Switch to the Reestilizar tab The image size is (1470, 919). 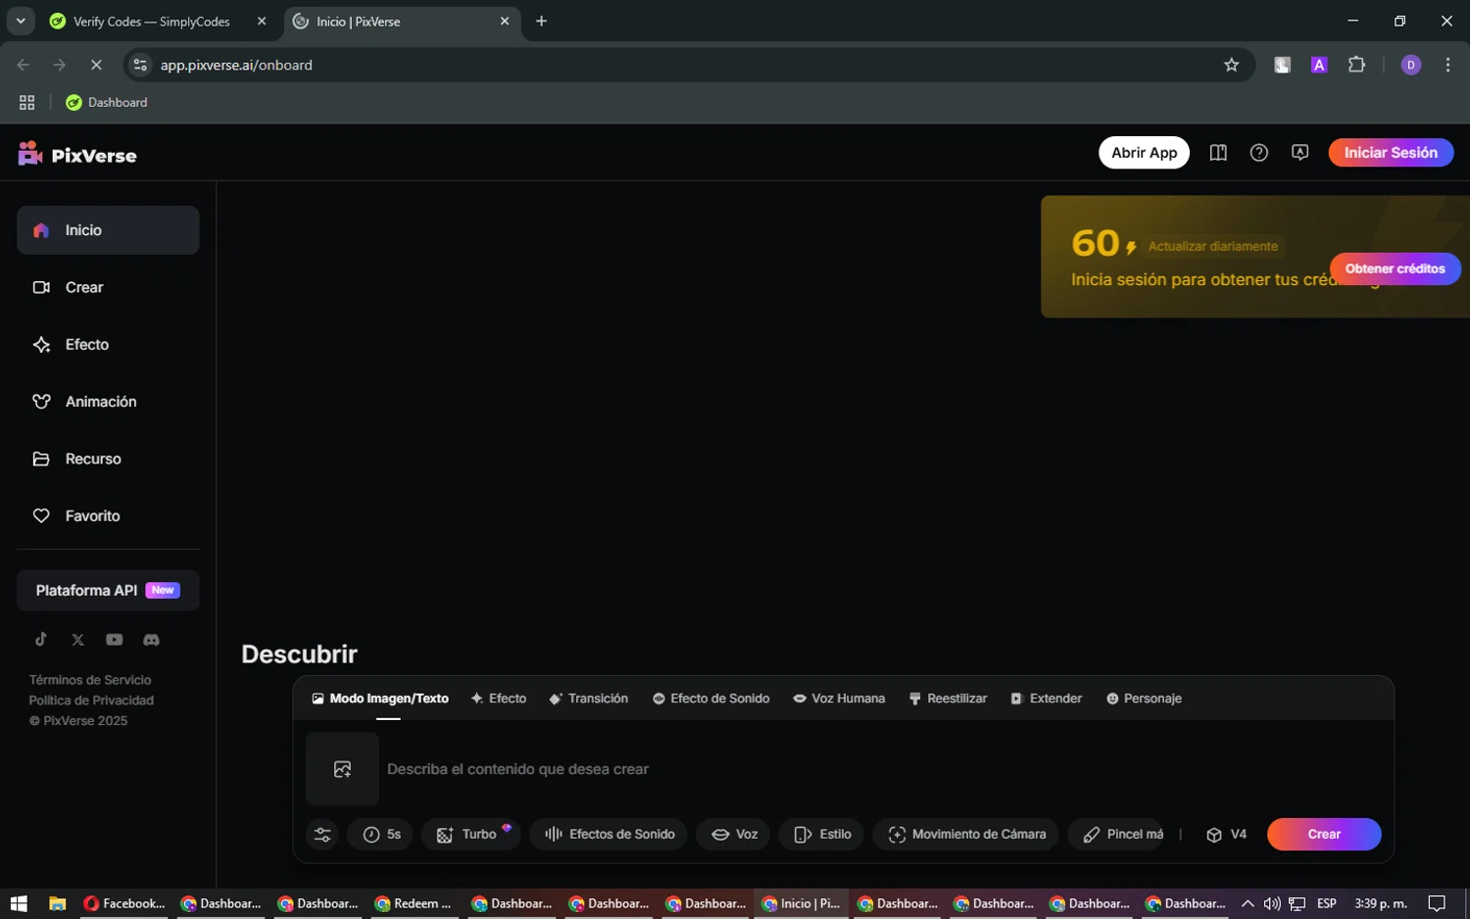click(x=948, y=699)
